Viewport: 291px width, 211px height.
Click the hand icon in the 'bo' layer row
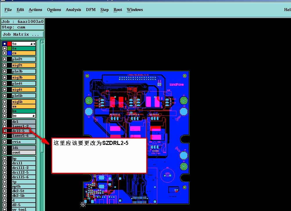tap(34, 116)
